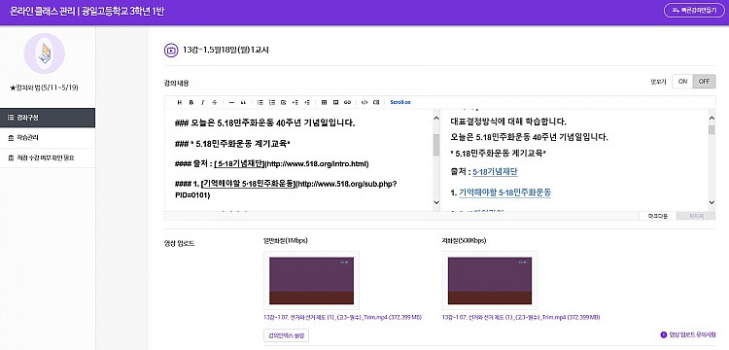Screen dimensions: 729x350
Task: Click the course name ★정치와 법(5/11~5/19)
Action: (44, 87)
